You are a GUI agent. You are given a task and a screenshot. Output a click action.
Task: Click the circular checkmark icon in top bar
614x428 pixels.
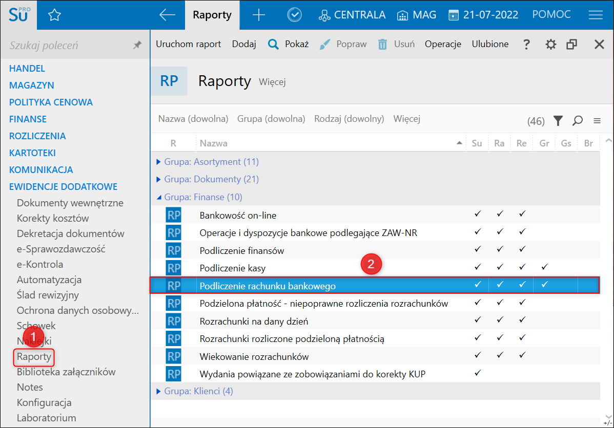(x=294, y=15)
